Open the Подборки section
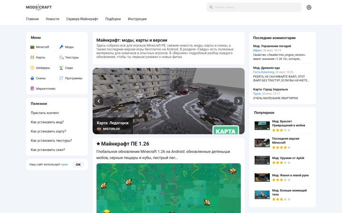This screenshot has height=213, width=342. (113, 19)
